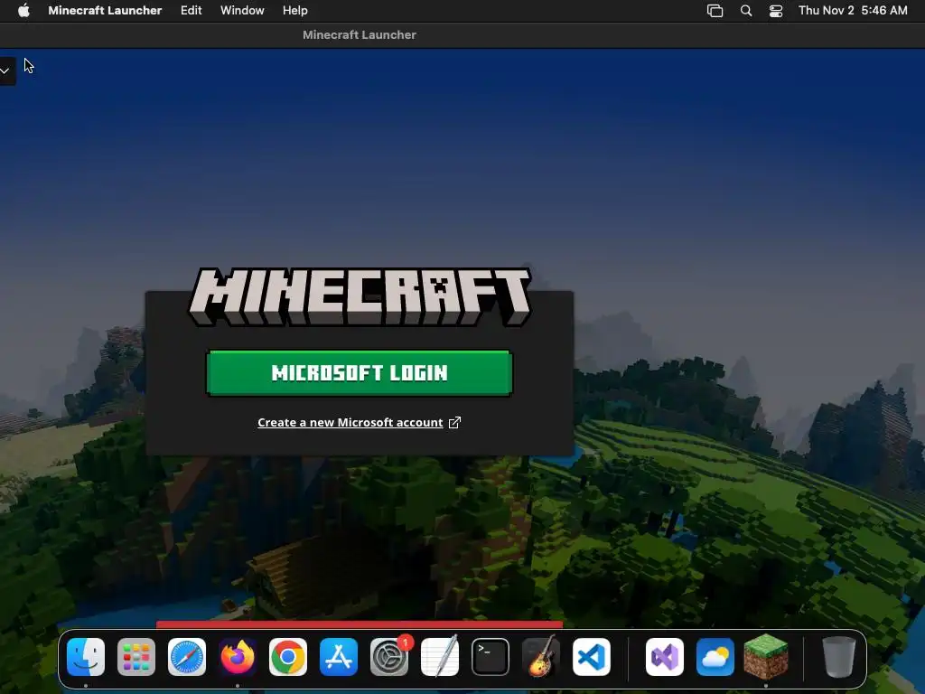Open GarageBand from the Dock
The width and height of the screenshot is (925, 694).
tap(541, 657)
